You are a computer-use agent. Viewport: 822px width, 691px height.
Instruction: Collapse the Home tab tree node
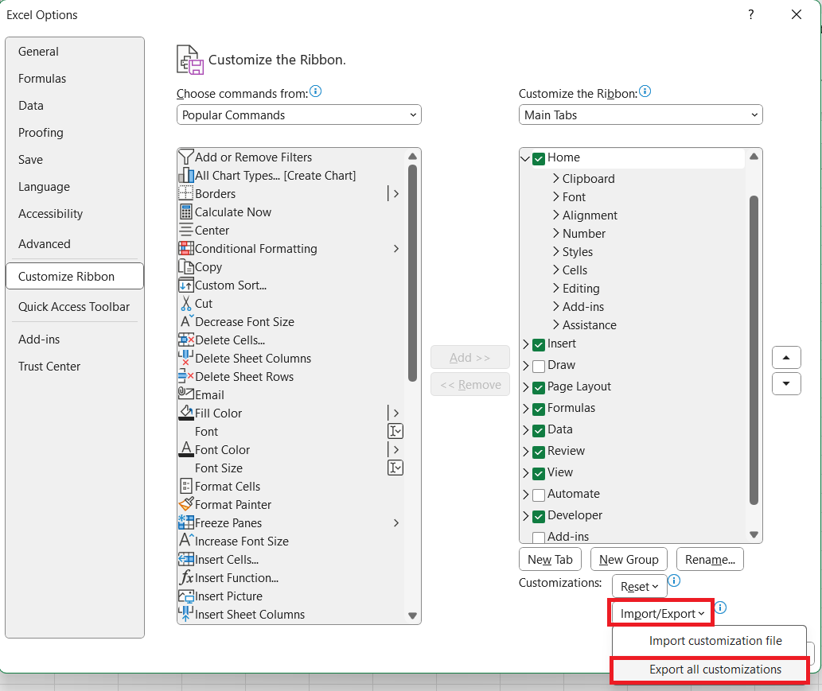point(525,158)
